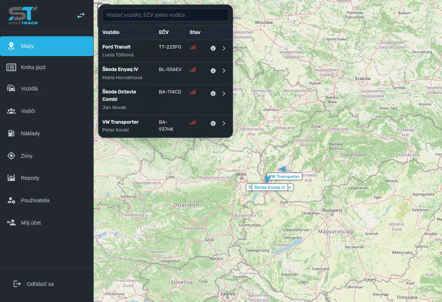
Task: Click the SaveTrack logo
Action: [x=23, y=16]
